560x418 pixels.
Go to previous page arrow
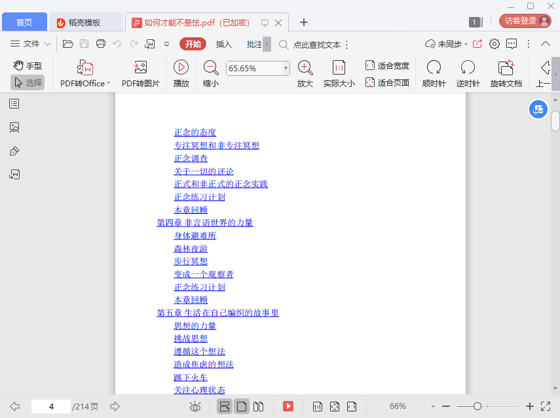(14, 406)
